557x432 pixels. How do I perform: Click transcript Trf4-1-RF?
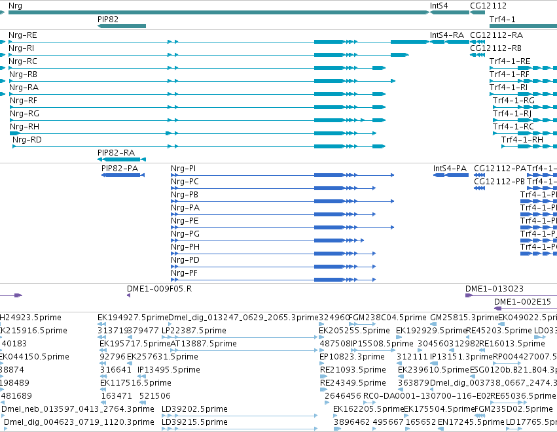click(x=509, y=75)
